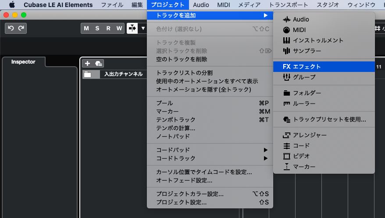Open プロジェクトカラー設定... entry

coord(210,194)
